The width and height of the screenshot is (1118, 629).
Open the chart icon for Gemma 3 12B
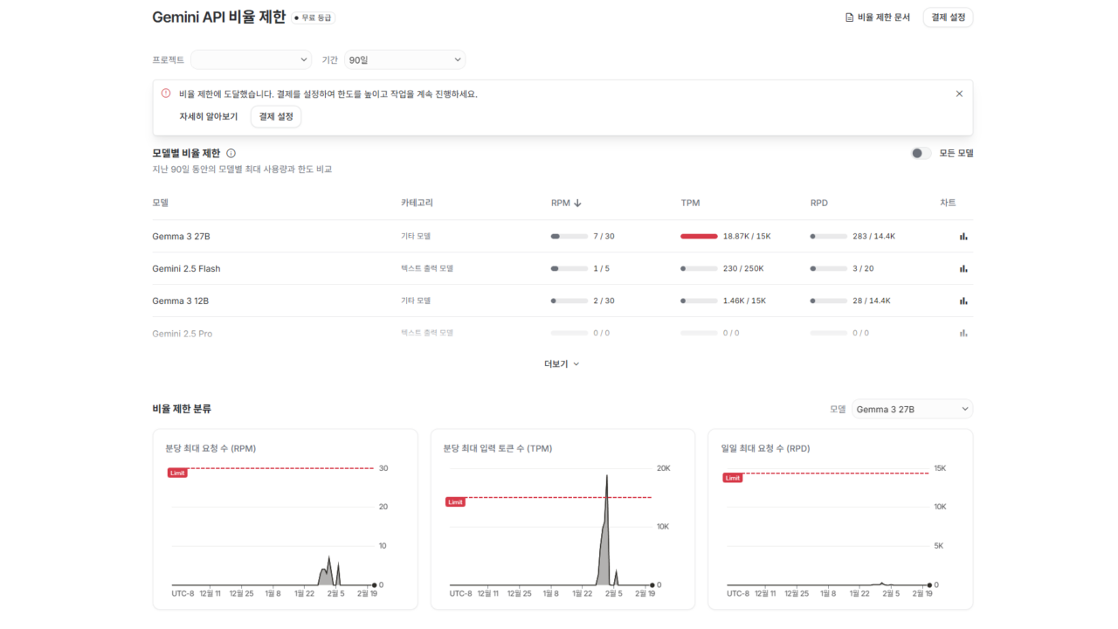pyautogui.click(x=963, y=301)
